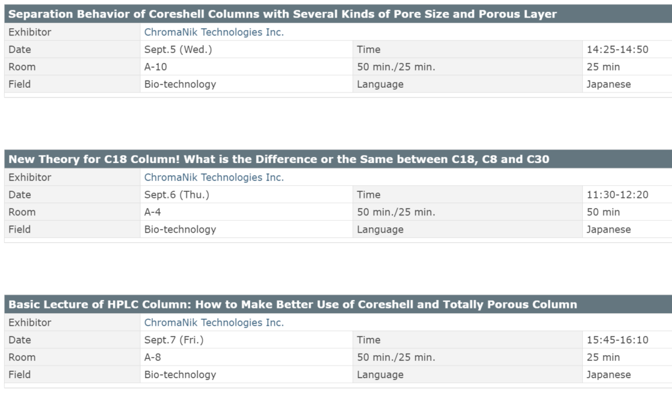Click the 14:25-14:50 time value
Viewport: 672px width, 395px height.
[x=617, y=50]
